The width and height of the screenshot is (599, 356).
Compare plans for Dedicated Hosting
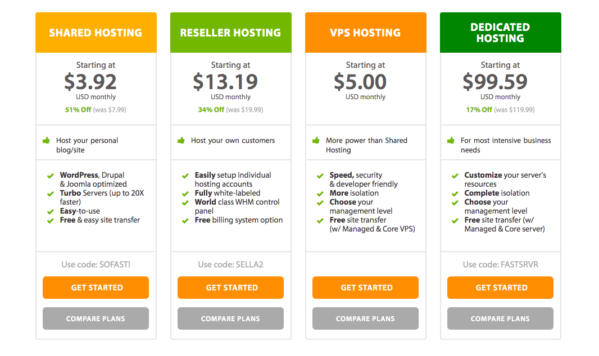pyautogui.click(x=501, y=318)
